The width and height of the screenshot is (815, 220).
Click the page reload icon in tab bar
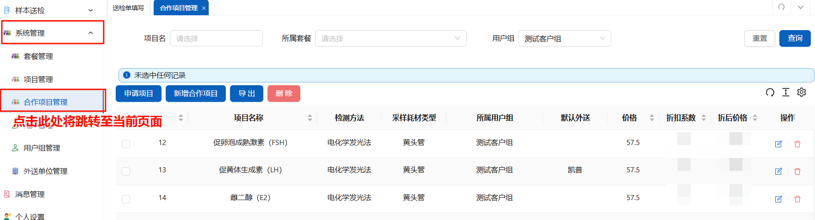click(x=781, y=7)
